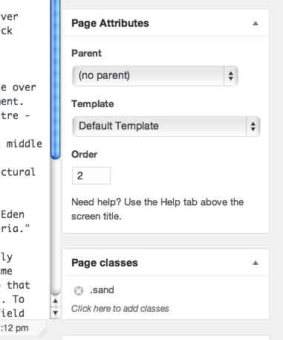Click into the text editor area
The height and width of the screenshot is (340, 283).
[x=25, y=158]
